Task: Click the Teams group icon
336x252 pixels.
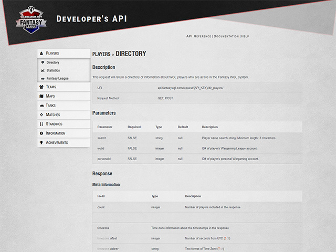Action: [41, 87]
